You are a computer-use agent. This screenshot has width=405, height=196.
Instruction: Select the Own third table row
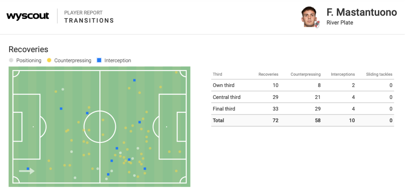[302, 85]
